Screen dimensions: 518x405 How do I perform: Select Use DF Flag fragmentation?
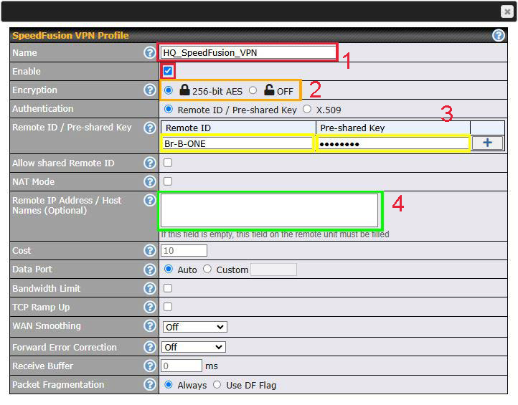point(217,384)
